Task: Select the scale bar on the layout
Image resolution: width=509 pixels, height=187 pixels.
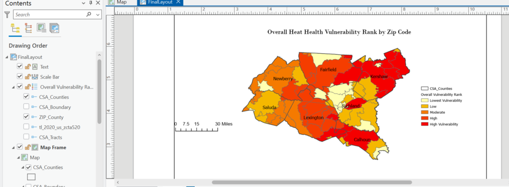Action: 203,127
